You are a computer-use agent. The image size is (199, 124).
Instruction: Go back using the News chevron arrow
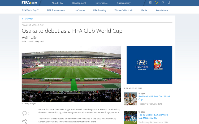[x=23, y=19]
